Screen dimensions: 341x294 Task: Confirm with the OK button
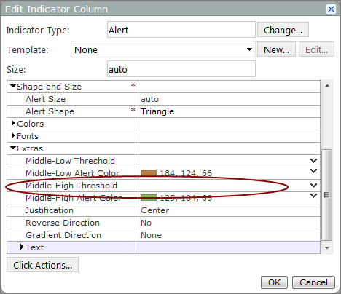[274, 282]
